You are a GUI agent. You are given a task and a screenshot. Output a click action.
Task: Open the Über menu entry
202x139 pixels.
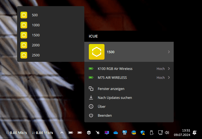point(129,106)
